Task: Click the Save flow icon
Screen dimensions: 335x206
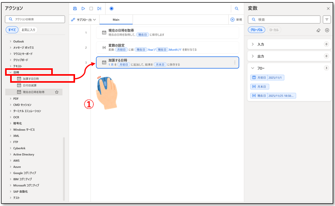Action: pyautogui.click(x=75, y=8)
